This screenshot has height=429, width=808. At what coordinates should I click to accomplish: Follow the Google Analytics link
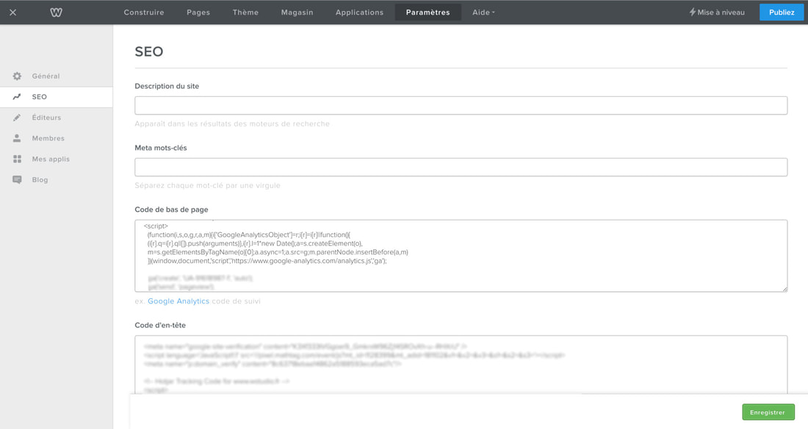(x=178, y=301)
